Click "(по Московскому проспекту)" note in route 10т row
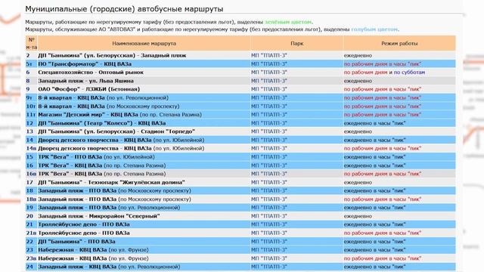Screen dimensions: 484x272 pos(143,106)
